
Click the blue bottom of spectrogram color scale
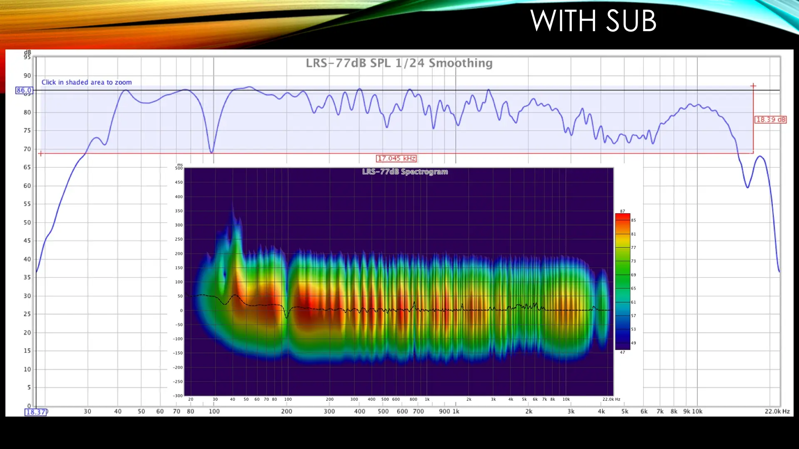(x=623, y=344)
